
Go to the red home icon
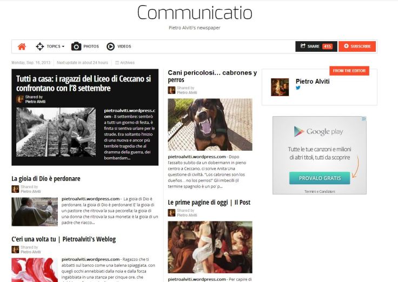(x=22, y=46)
